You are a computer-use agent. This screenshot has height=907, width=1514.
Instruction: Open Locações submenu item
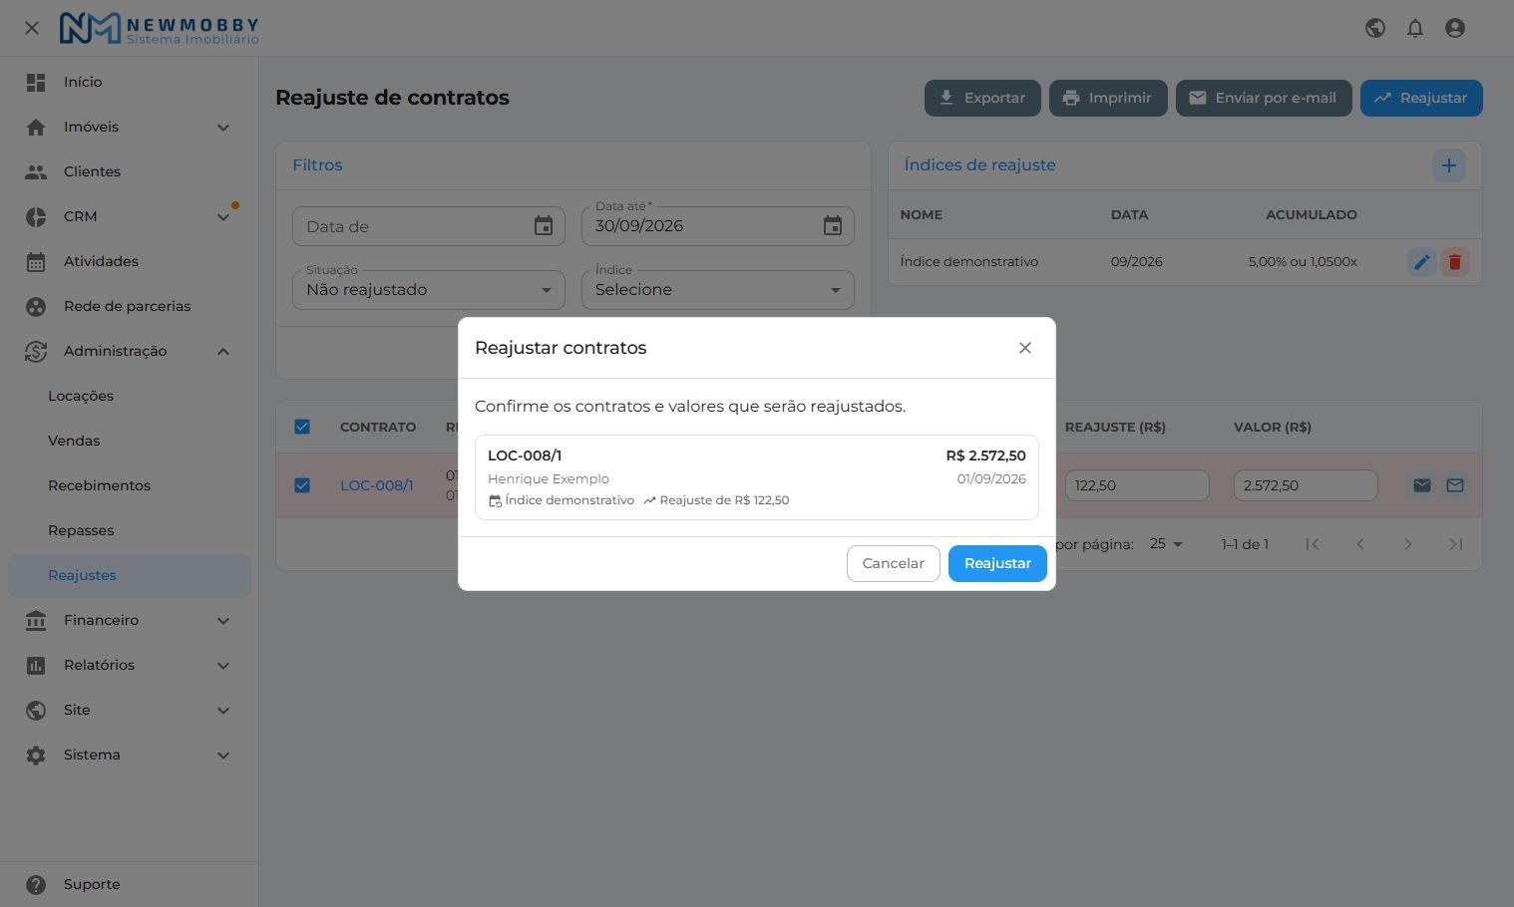[130, 396]
